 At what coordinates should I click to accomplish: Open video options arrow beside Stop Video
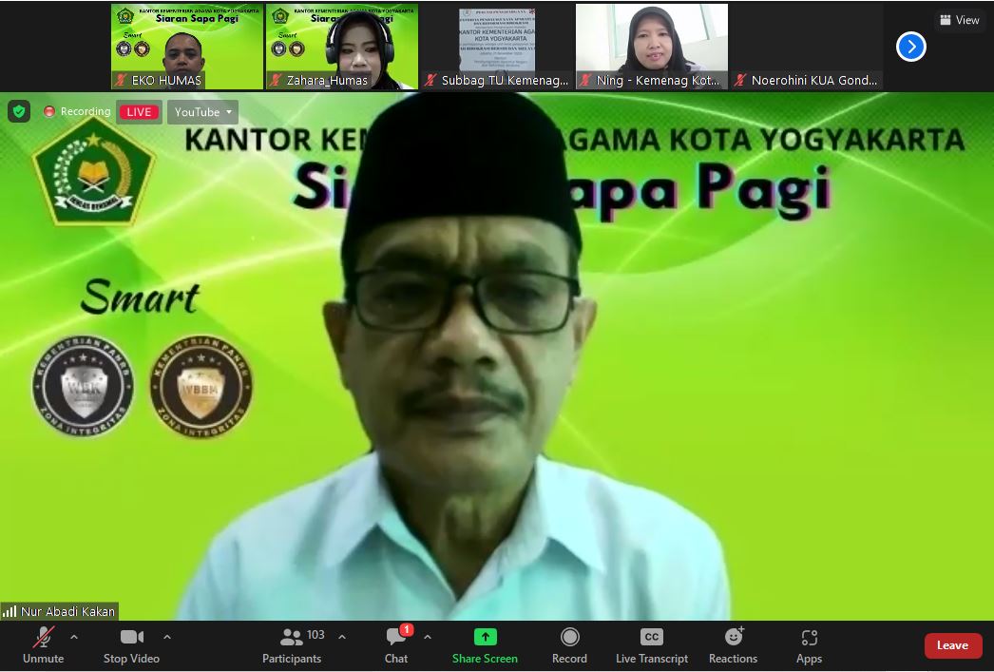pos(167,637)
